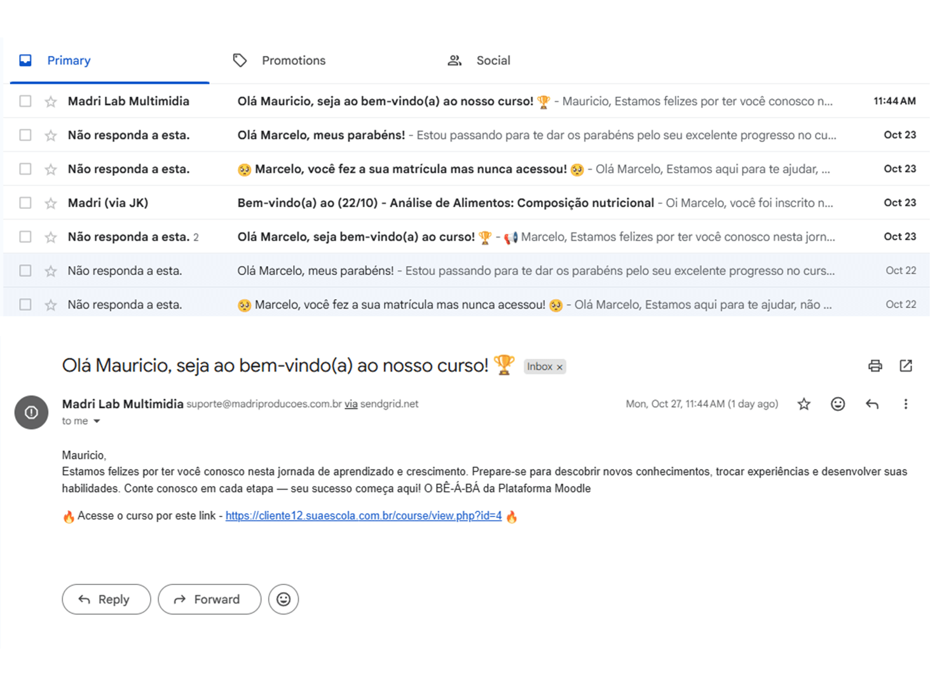
Task: Open the three-dot More options menu
Action: 906,404
